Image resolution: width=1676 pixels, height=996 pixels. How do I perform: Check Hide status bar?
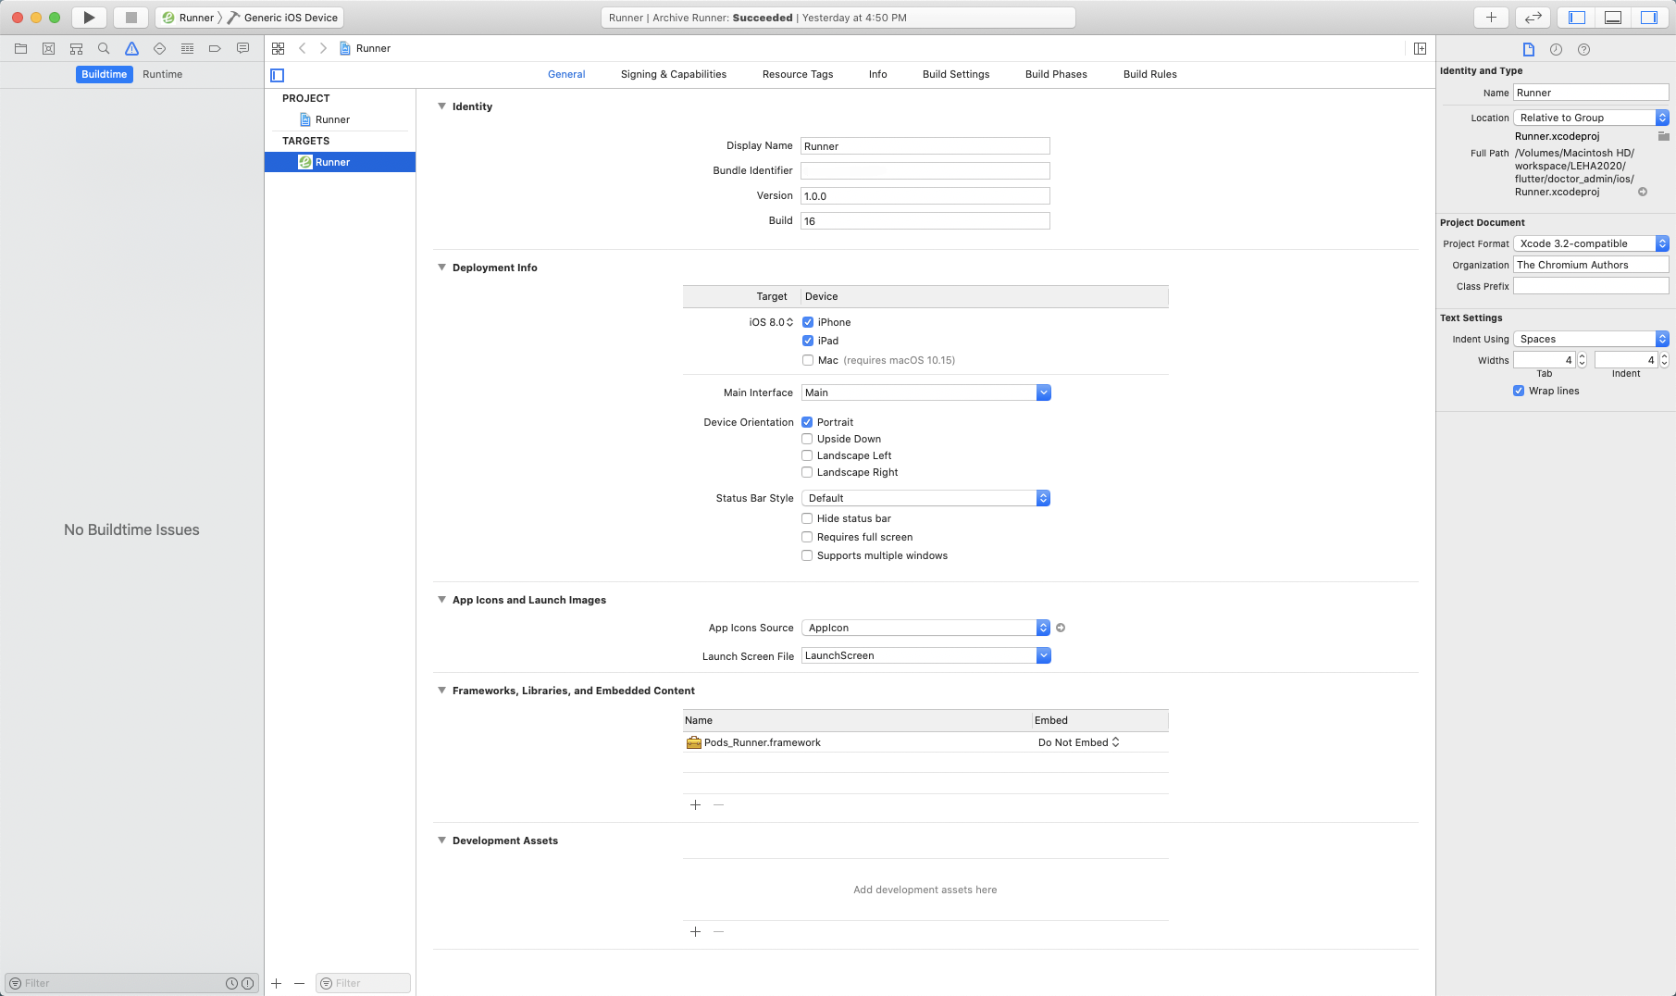807,518
